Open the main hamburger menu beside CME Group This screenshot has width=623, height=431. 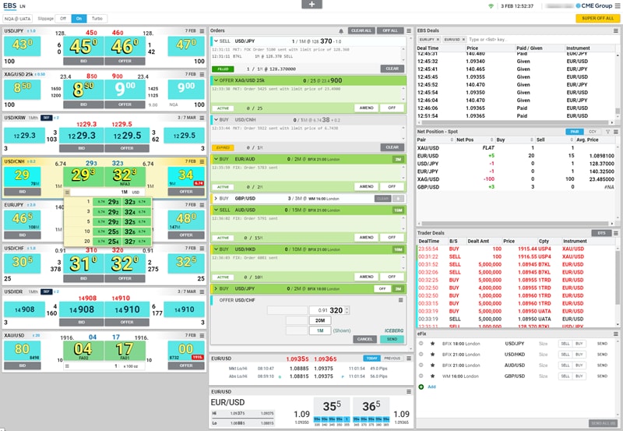click(x=617, y=5)
